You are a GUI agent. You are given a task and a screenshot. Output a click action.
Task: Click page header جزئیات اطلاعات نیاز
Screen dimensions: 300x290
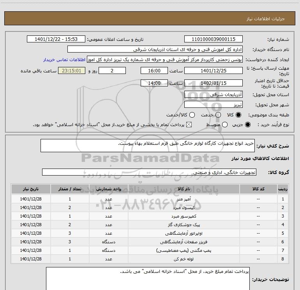click(x=266, y=19)
